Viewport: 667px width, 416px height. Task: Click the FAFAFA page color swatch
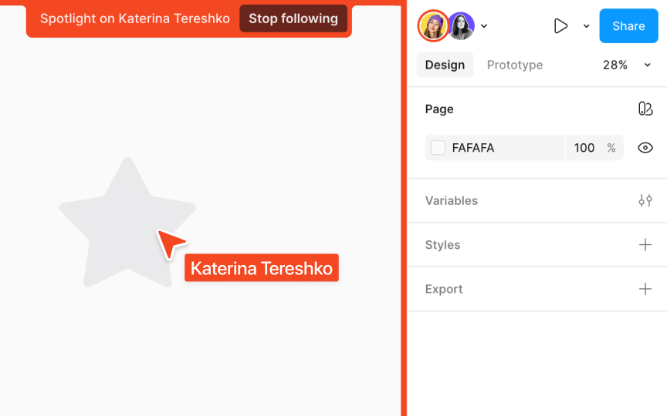click(x=438, y=148)
